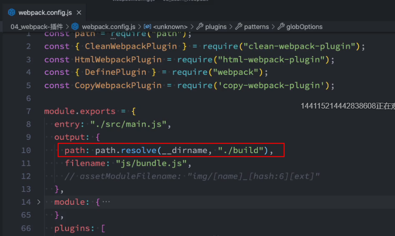Click HtmlWebpackPlugin on line 3

point(118,60)
